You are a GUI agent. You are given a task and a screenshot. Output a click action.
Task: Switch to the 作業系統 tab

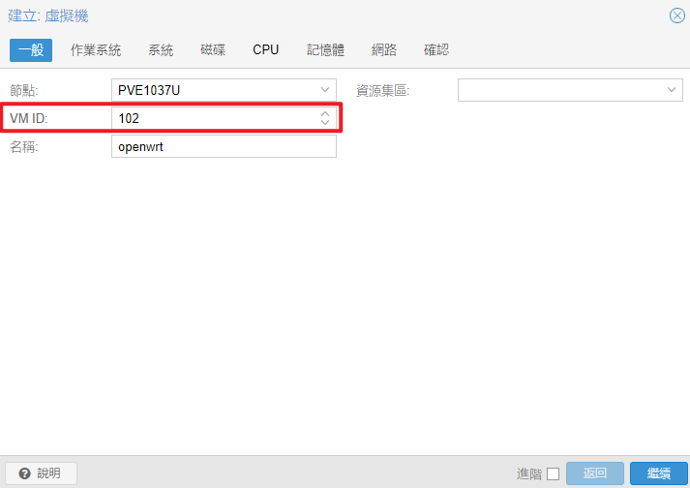point(96,49)
